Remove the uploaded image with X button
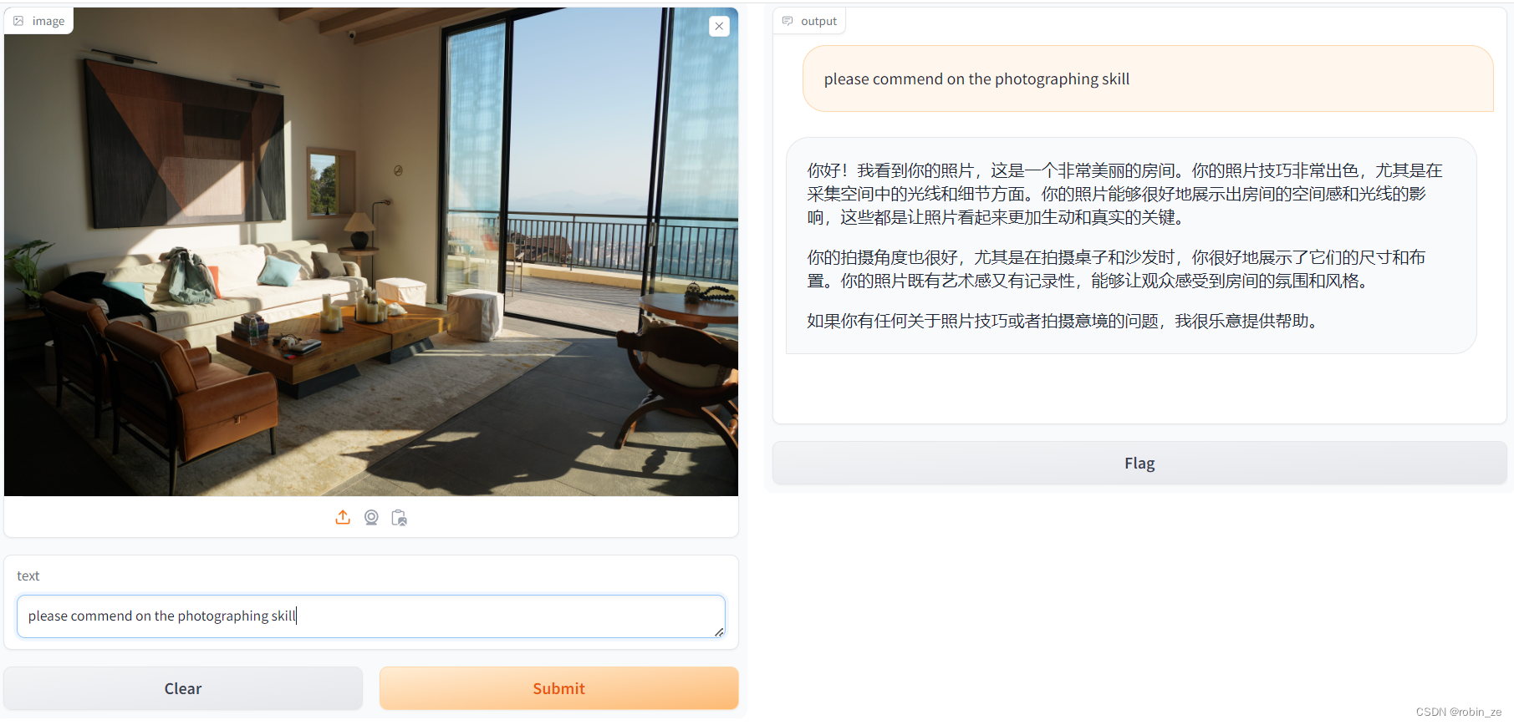Viewport: 1514px width, 725px height. 719,26
